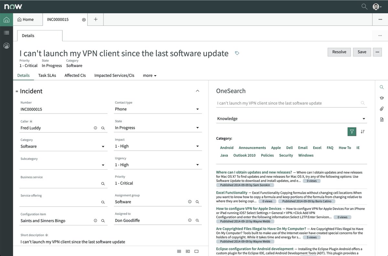View Assignment group info icon
The image size is (388, 256).
pos(190,202)
